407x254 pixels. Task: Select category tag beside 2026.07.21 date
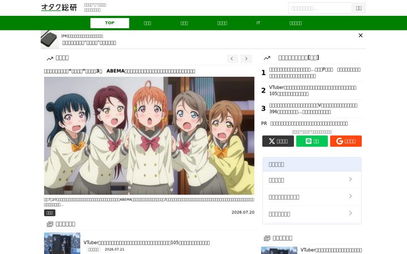[x=93, y=249]
